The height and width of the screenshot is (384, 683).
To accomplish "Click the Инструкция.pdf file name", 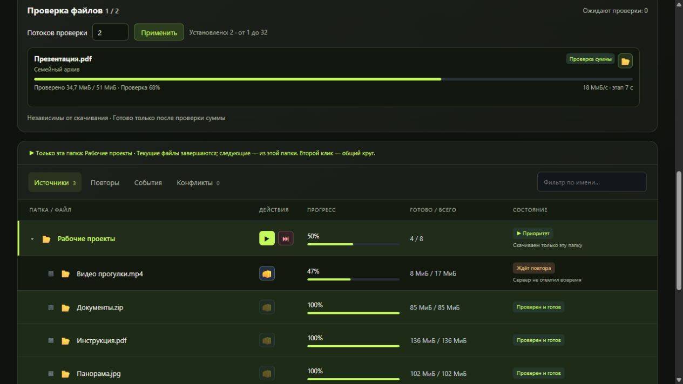I will point(102,341).
